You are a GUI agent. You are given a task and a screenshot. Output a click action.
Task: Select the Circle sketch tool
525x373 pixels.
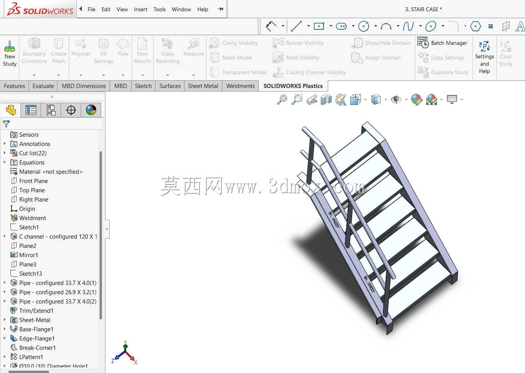pyautogui.click(x=364, y=26)
